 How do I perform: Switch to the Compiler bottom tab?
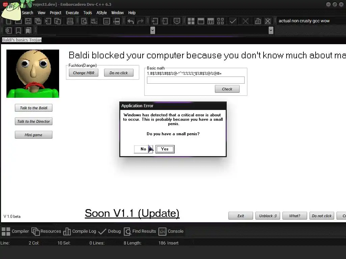pyautogui.click(x=15, y=231)
